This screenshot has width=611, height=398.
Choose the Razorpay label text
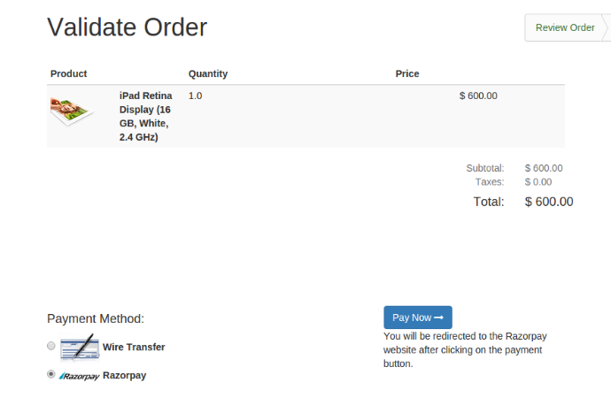124,375
